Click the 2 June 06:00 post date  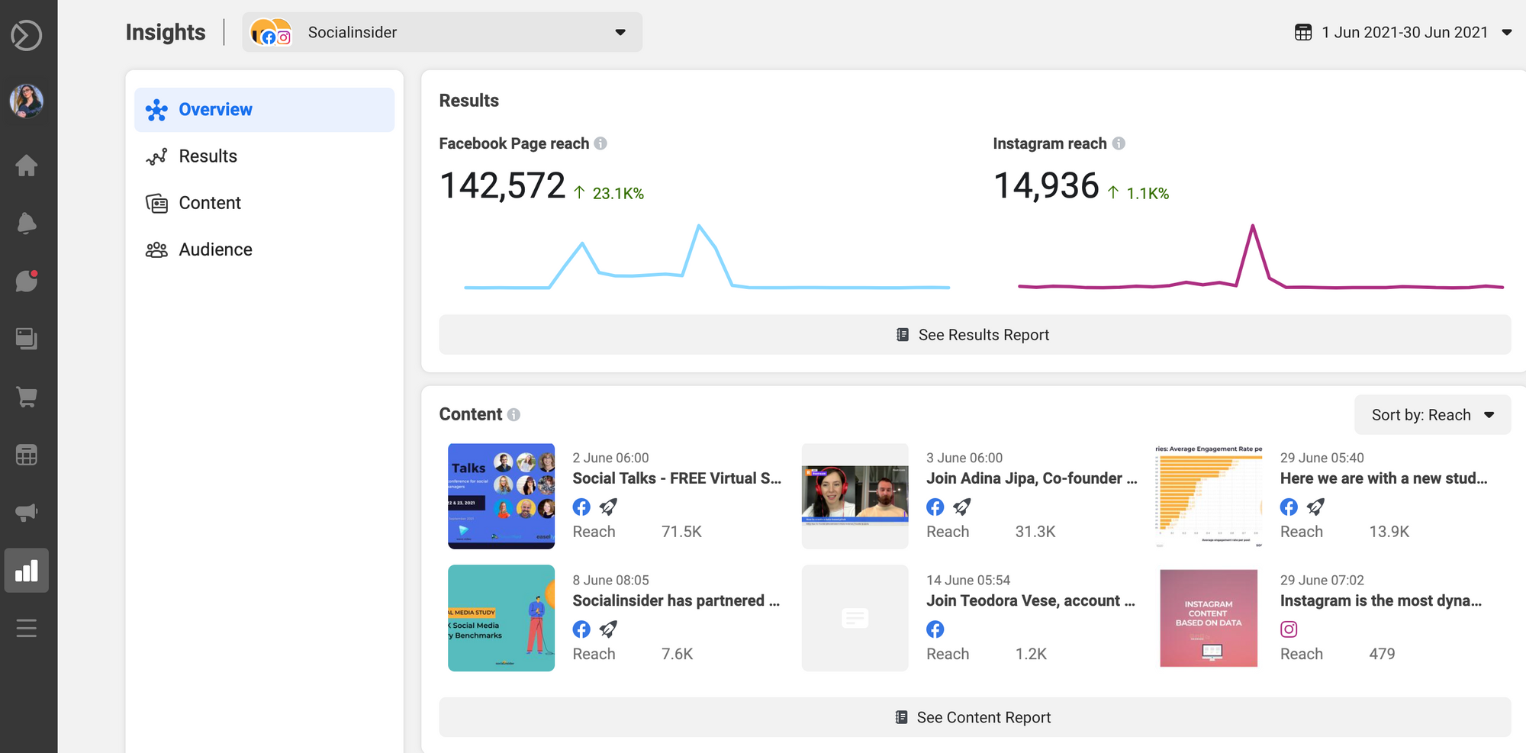coord(610,458)
